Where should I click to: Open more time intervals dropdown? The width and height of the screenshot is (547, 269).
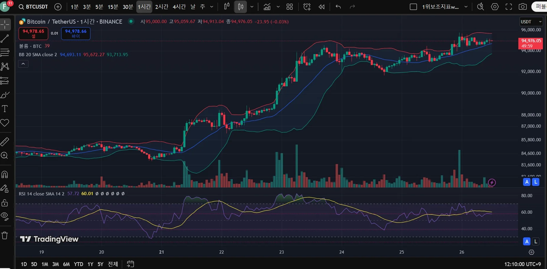click(x=212, y=7)
